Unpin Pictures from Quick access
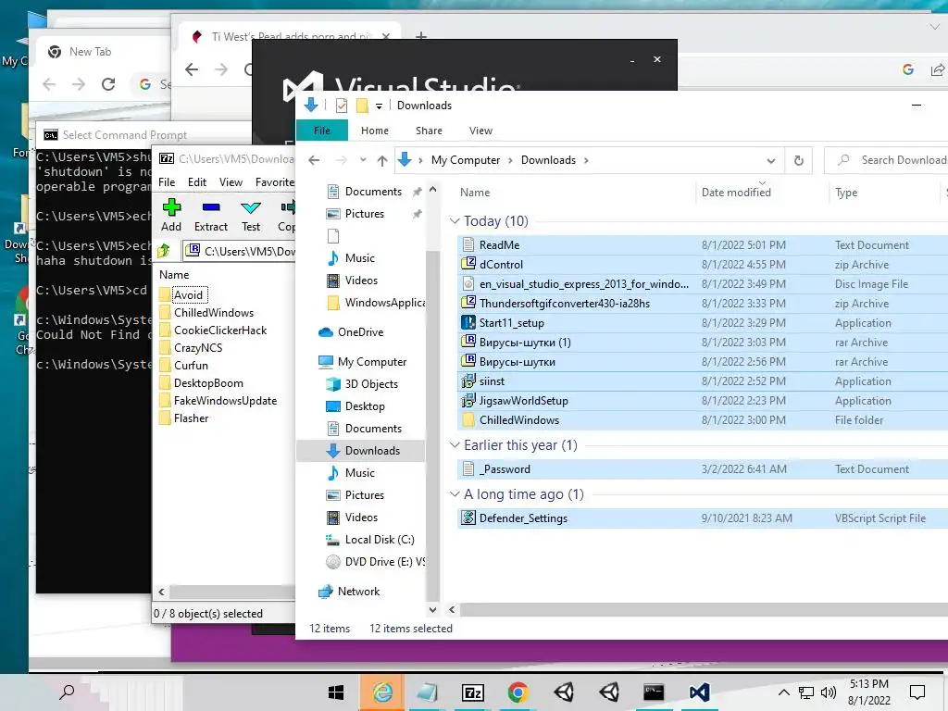Screen dimensions: 948x711 coord(417,214)
